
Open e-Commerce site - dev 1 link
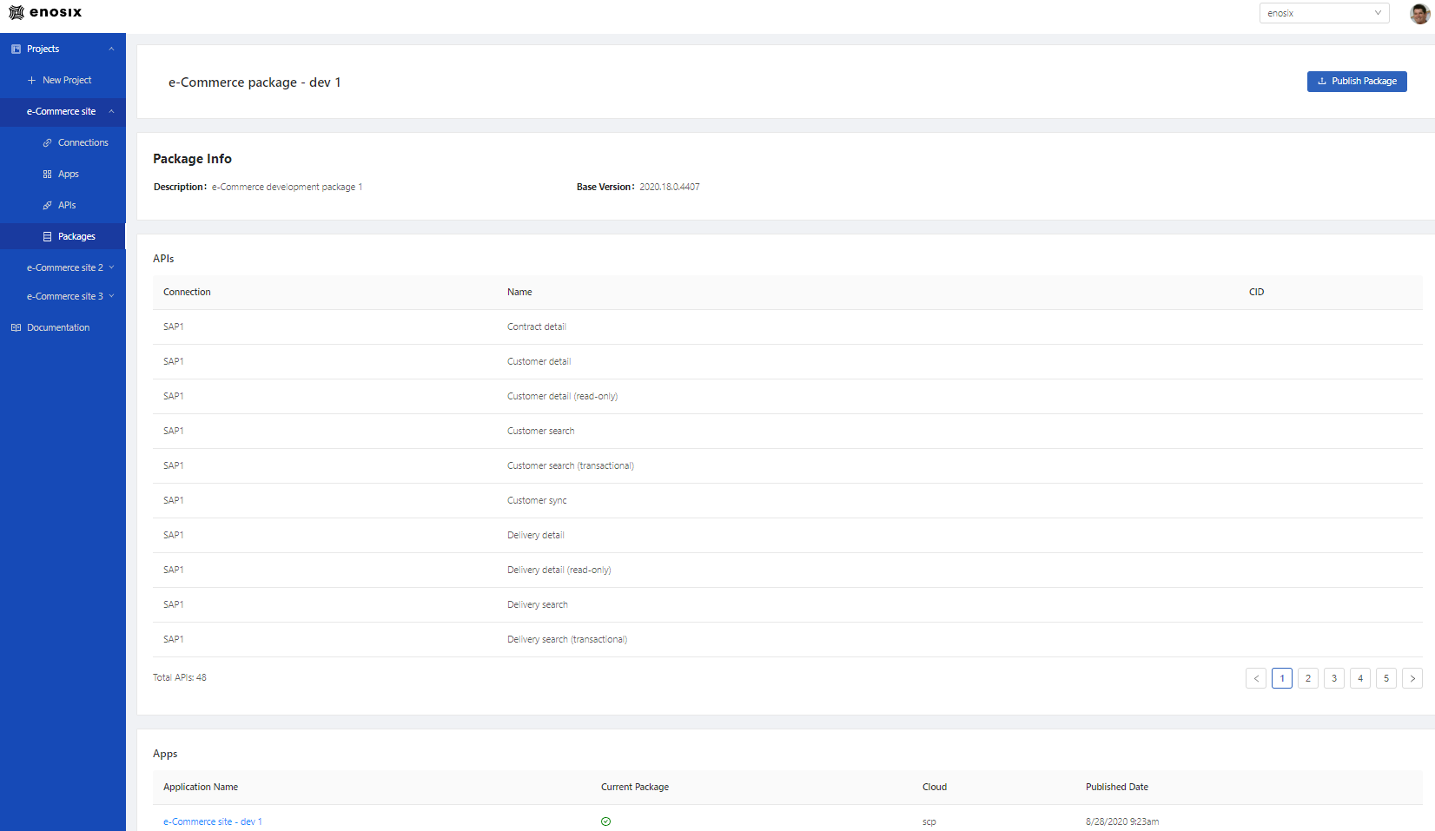point(212,821)
